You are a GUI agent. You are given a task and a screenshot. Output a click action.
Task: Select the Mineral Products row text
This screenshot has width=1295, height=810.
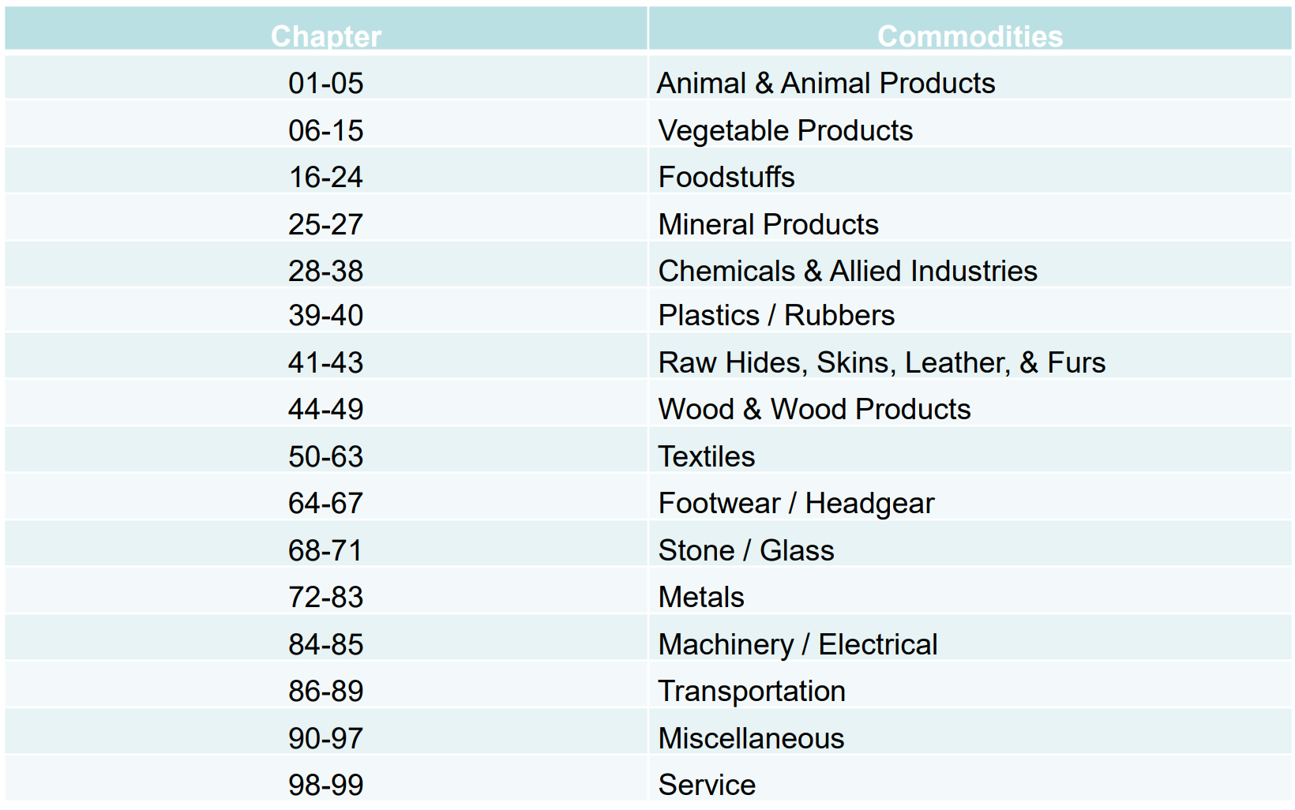(x=768, y=224)
